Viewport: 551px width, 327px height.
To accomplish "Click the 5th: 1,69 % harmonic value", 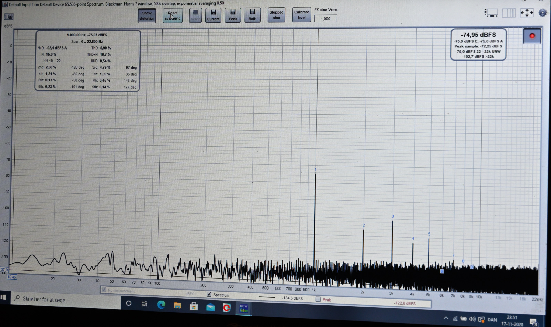I will pyautogui.click(x=102, y=74).
